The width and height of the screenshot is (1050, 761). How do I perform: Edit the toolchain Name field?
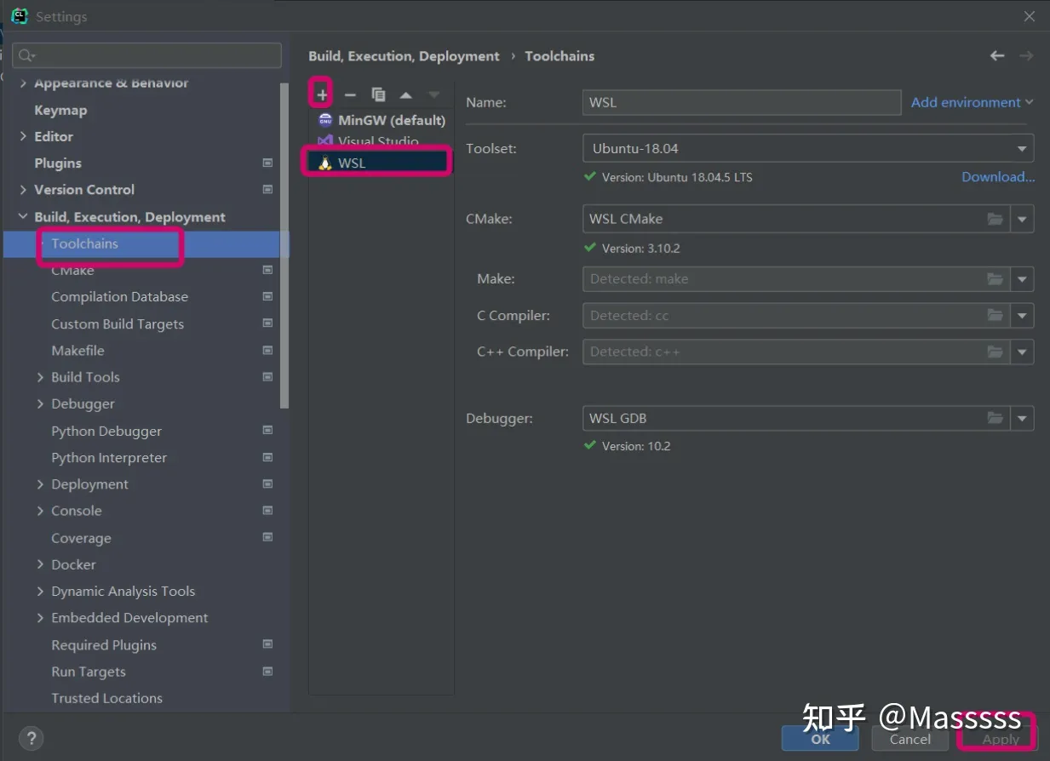click(x=742, y=102)
